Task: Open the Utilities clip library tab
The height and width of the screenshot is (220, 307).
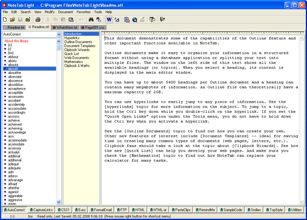Action: pyautogui.click(x=295, y=210)
